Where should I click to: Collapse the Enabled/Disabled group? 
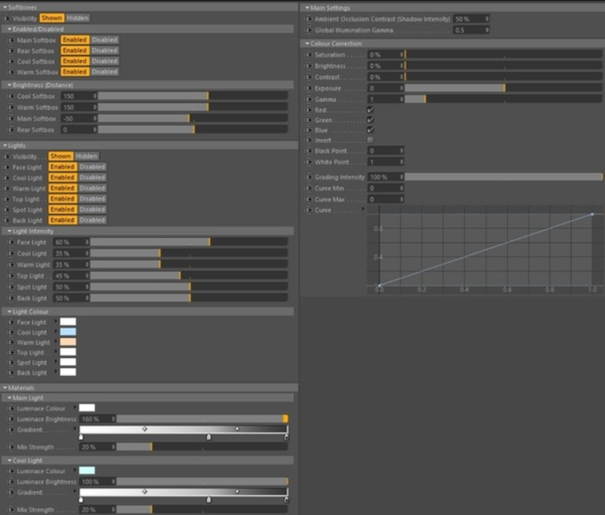[10, 29]
